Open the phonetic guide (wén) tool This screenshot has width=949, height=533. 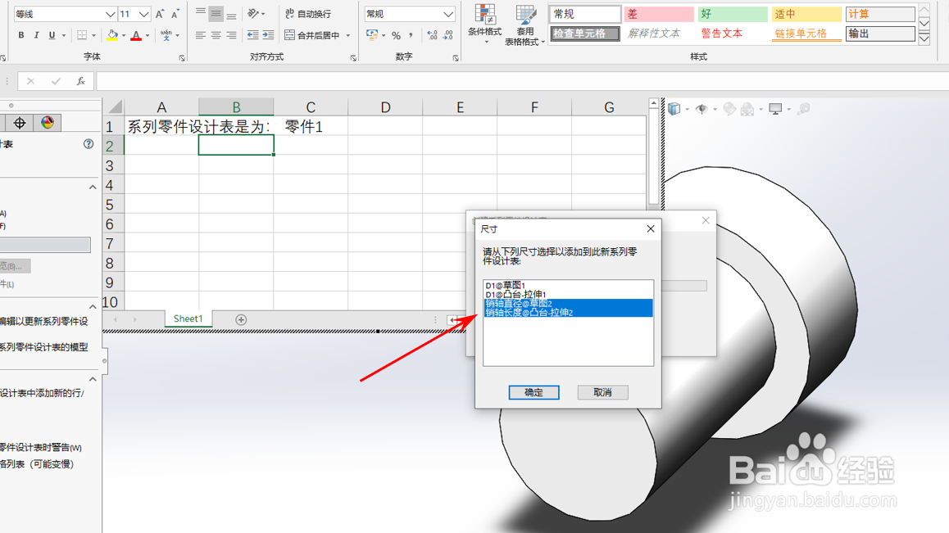point(166,35)
